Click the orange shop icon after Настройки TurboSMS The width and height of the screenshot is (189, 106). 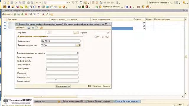[x=148, y=7]
